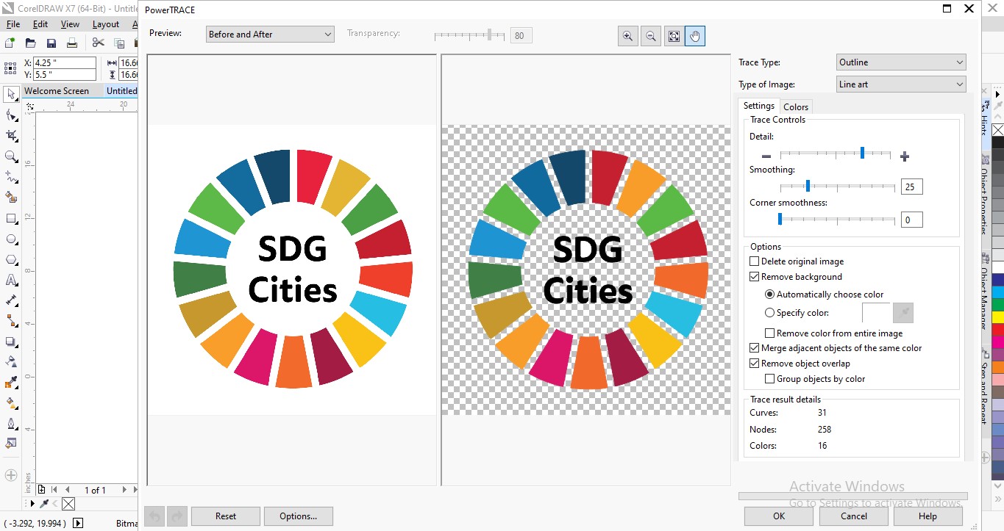Open the Type of Image dropdown
Viewport: 1004px width, 531px height.
click(x=901, y=84)
